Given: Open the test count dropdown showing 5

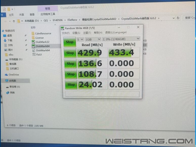Looking at the screenshot, I should point(80,40).
